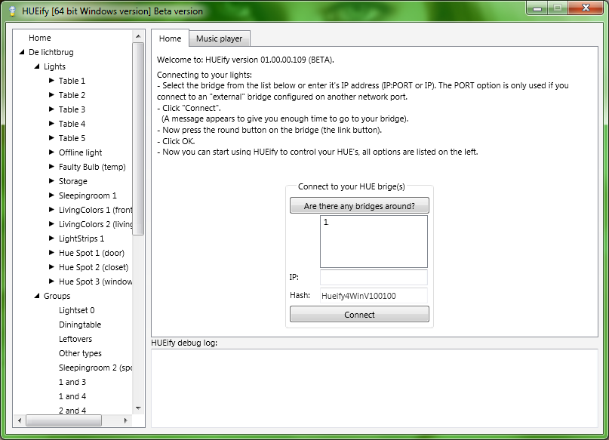Select the Offline light item
Image resolution: width=609 pixels, height=440 pixels.
81,152
